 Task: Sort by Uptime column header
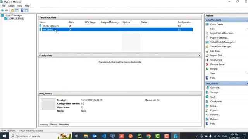click(x=131, y=22)
